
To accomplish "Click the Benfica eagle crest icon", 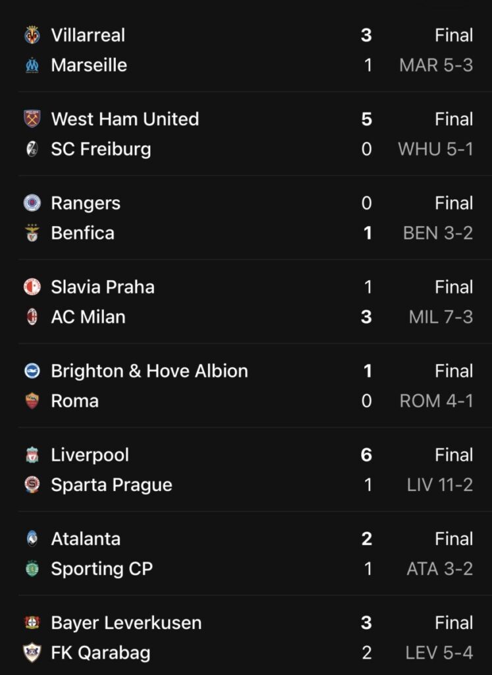I will (32, 233).
